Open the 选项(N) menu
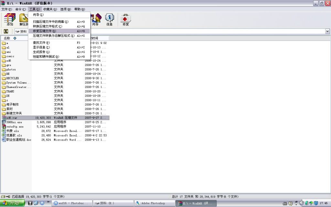331x207 pixels. 65,9
